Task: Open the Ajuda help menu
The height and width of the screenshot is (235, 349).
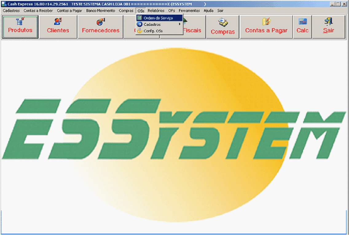Action: click(208, 11)
